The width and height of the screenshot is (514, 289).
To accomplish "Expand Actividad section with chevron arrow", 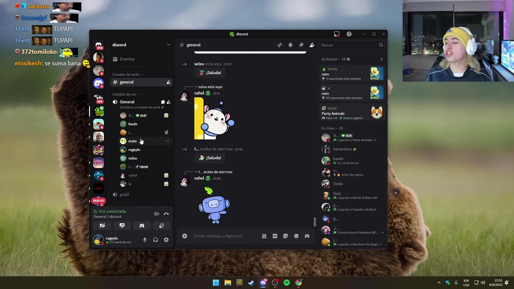I will point(381,59).
